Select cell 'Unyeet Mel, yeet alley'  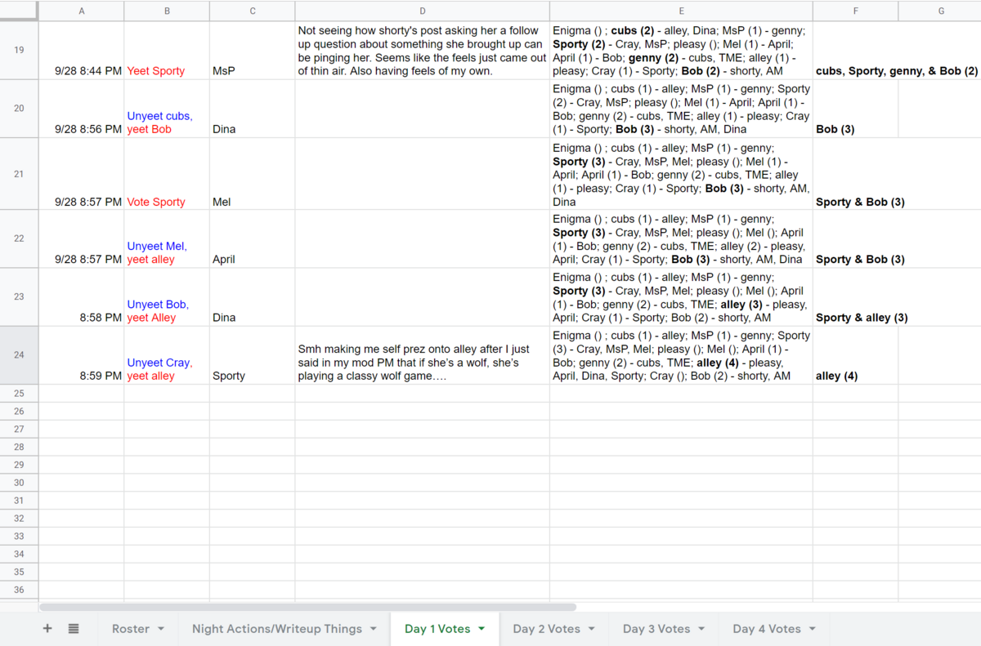(167, 238)
